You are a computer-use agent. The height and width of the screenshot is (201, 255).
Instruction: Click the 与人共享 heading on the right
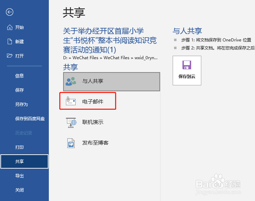(x=187, y=31)
